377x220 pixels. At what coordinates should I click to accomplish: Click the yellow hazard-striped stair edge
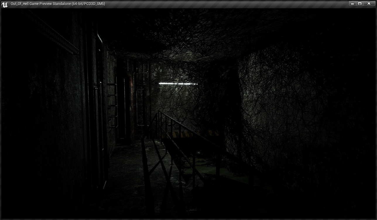click(x=187, y=134)
